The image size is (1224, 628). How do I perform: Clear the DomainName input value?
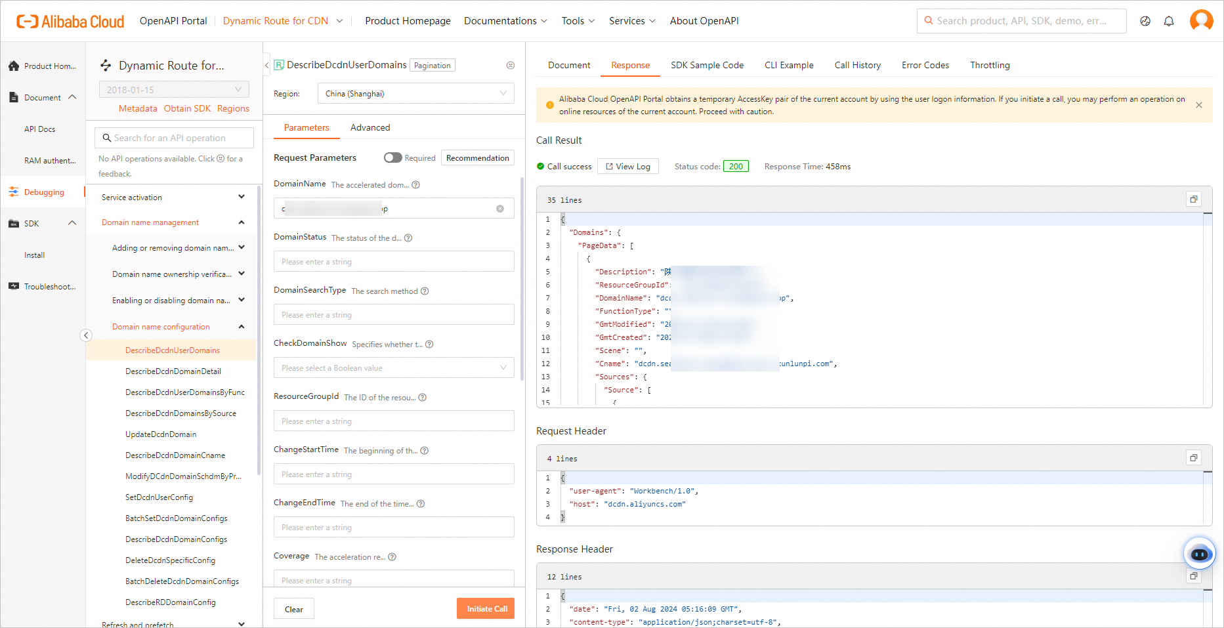coord(500,209)
